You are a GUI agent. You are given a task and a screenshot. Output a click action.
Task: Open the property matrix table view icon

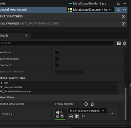(119, 43)
